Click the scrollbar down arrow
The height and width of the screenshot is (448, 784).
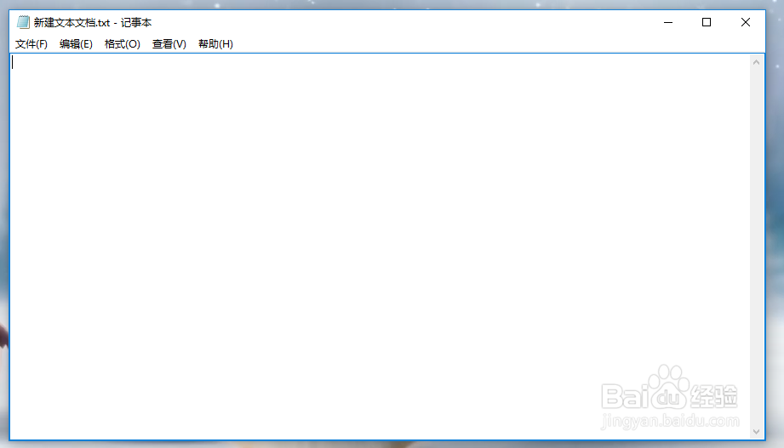click(756, 432)
